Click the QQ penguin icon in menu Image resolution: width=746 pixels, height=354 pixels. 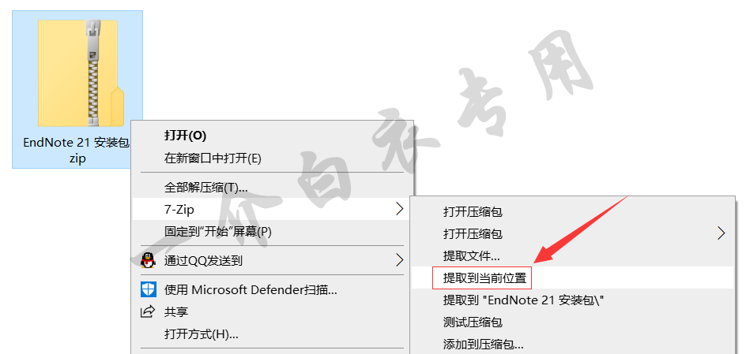149,260
